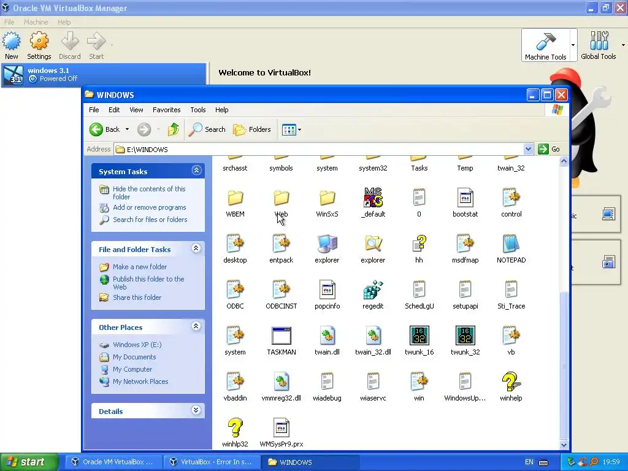The image size is (628, 471).
Task: Collapse the Other Places panel
Action: tap(196, 326)
